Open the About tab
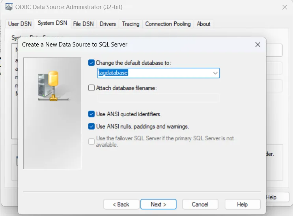293x216 pixels. pyautogui.click(x=203, y=24)
